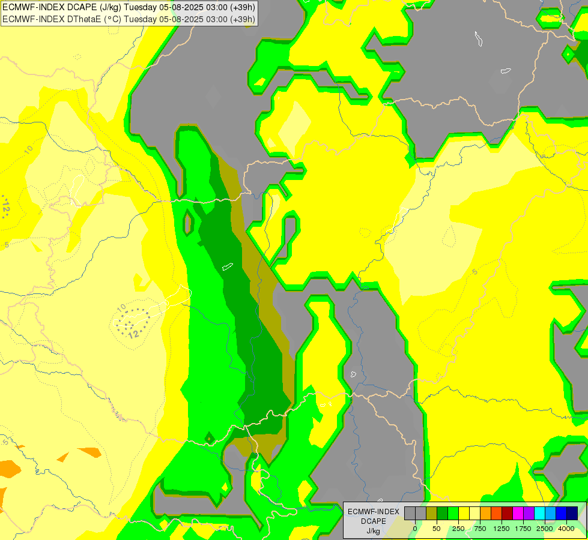Click legend scale value 4000
The image size is (588, 540).
566,529
